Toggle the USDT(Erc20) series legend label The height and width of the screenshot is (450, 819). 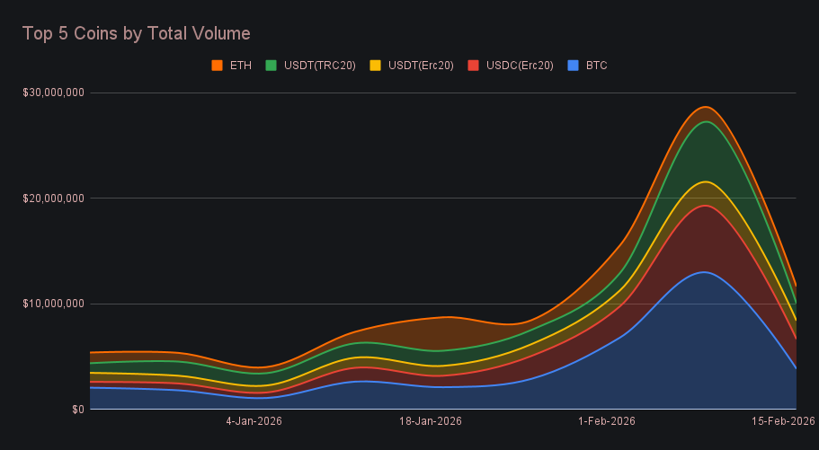[421, 66]
